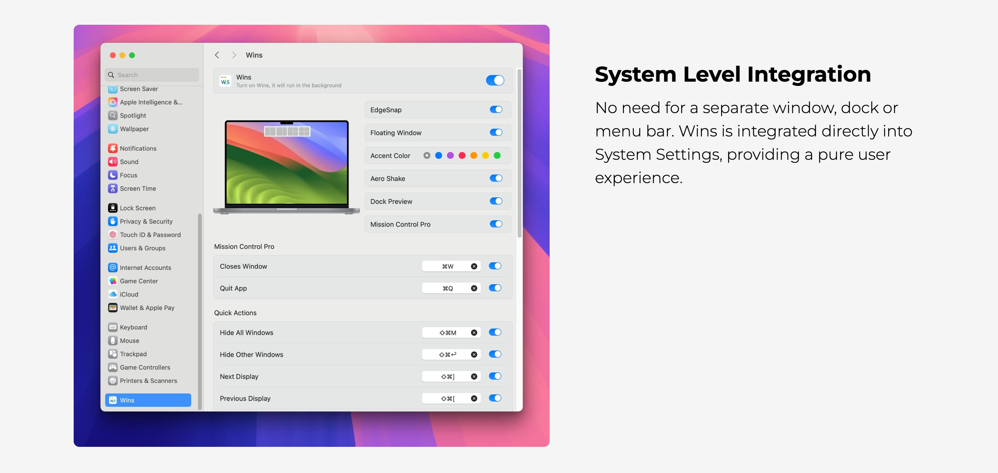
Task: Toggle the Closes Window shortcut off
Action: click(495, 266)
